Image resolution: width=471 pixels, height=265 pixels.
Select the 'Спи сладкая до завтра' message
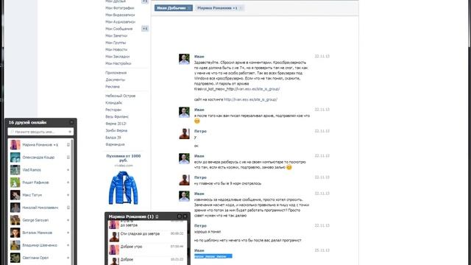coord(140,234)
